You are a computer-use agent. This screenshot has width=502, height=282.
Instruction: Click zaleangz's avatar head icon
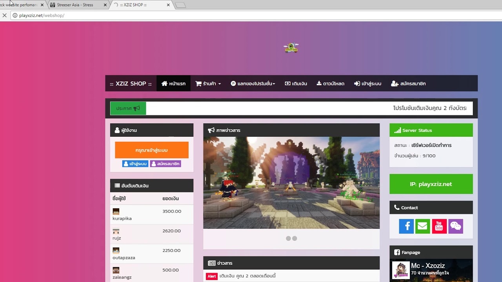click(116, 270)
